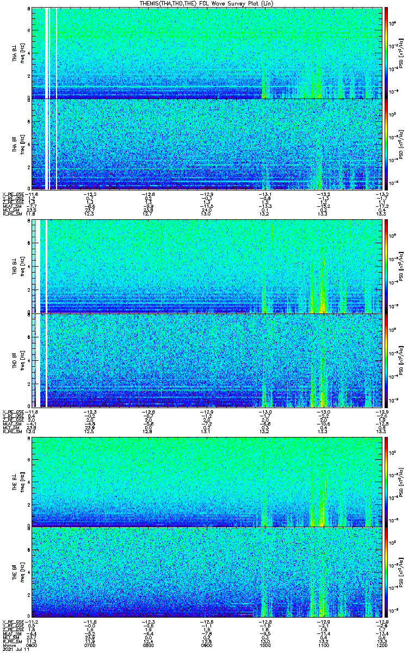Click the X_RE_GSE row label under THE panels

tap(14, 622)
